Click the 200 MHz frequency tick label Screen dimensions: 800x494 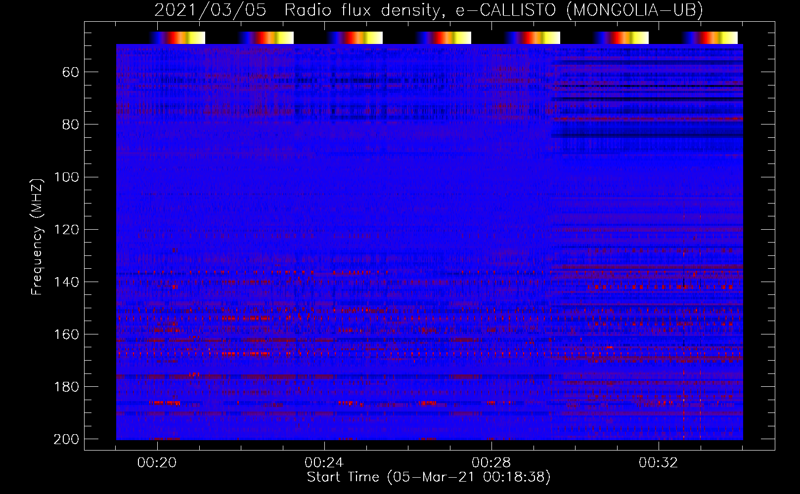click(66, 439)
